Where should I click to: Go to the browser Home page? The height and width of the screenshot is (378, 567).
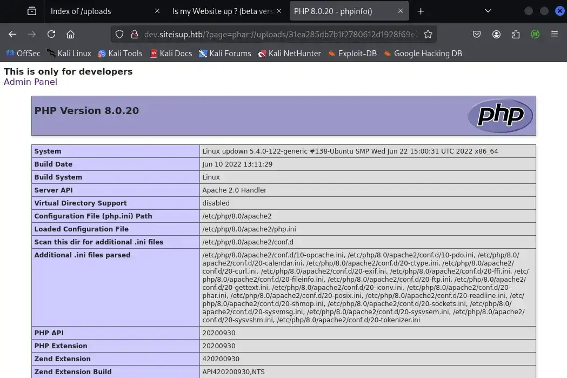(x=70, y=34)
